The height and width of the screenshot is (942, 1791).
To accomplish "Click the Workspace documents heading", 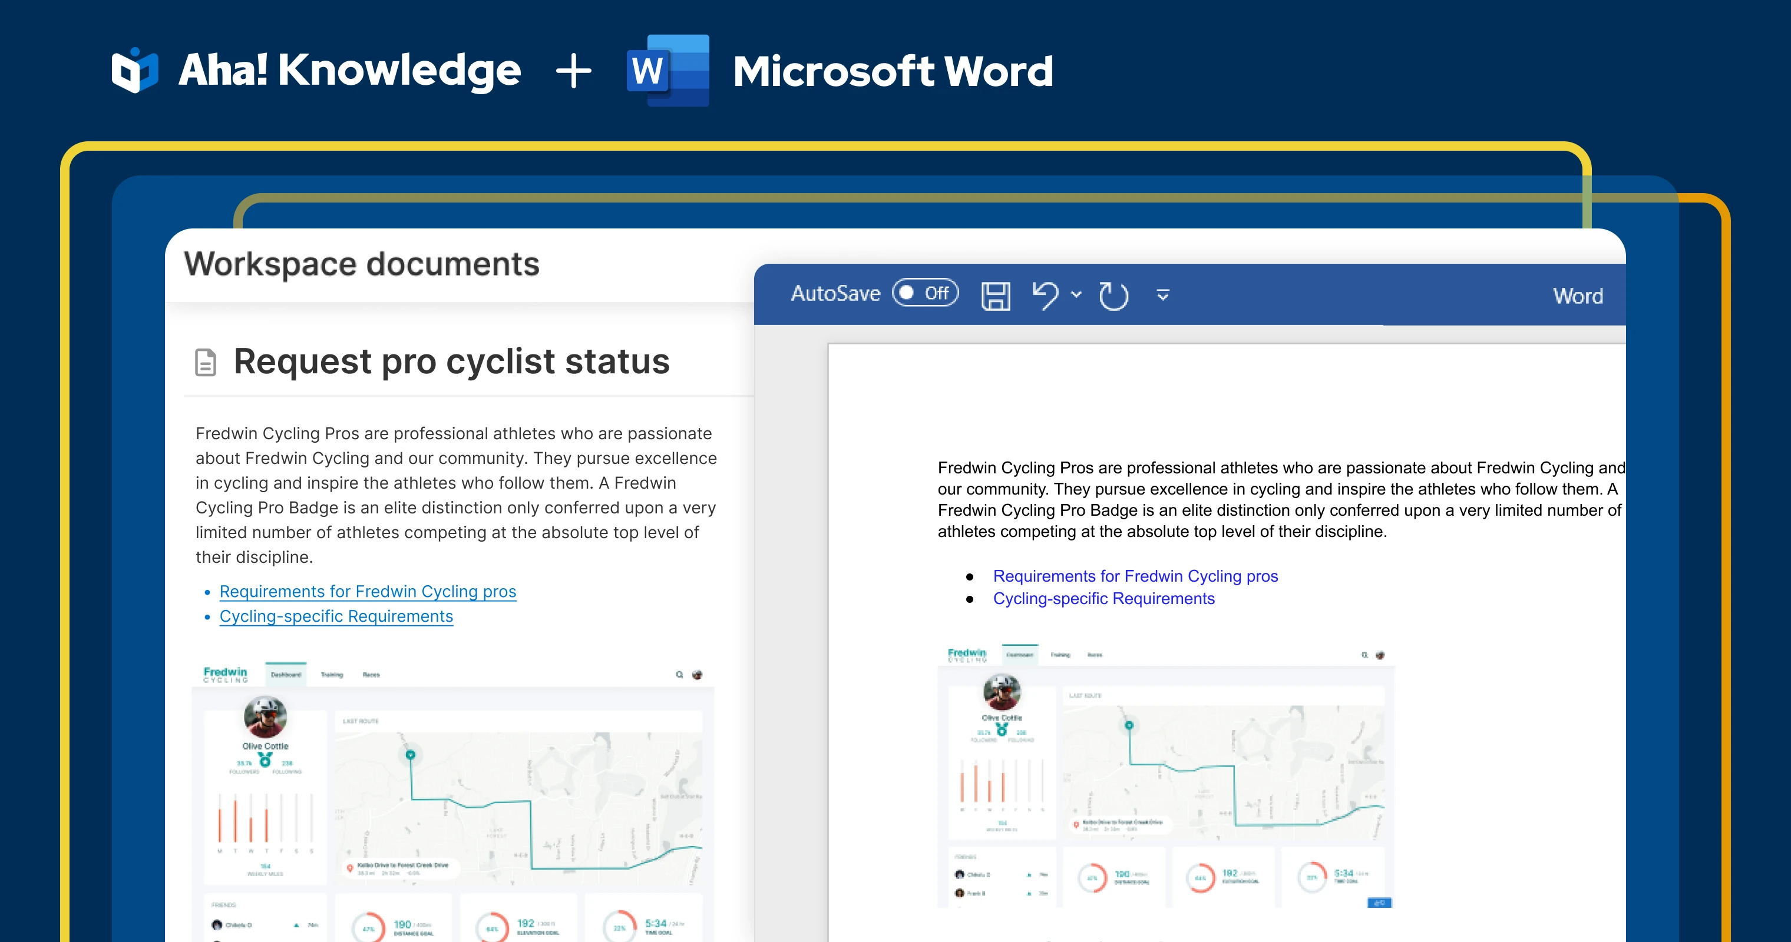I will pyautogui.click(x=362, y=264).
